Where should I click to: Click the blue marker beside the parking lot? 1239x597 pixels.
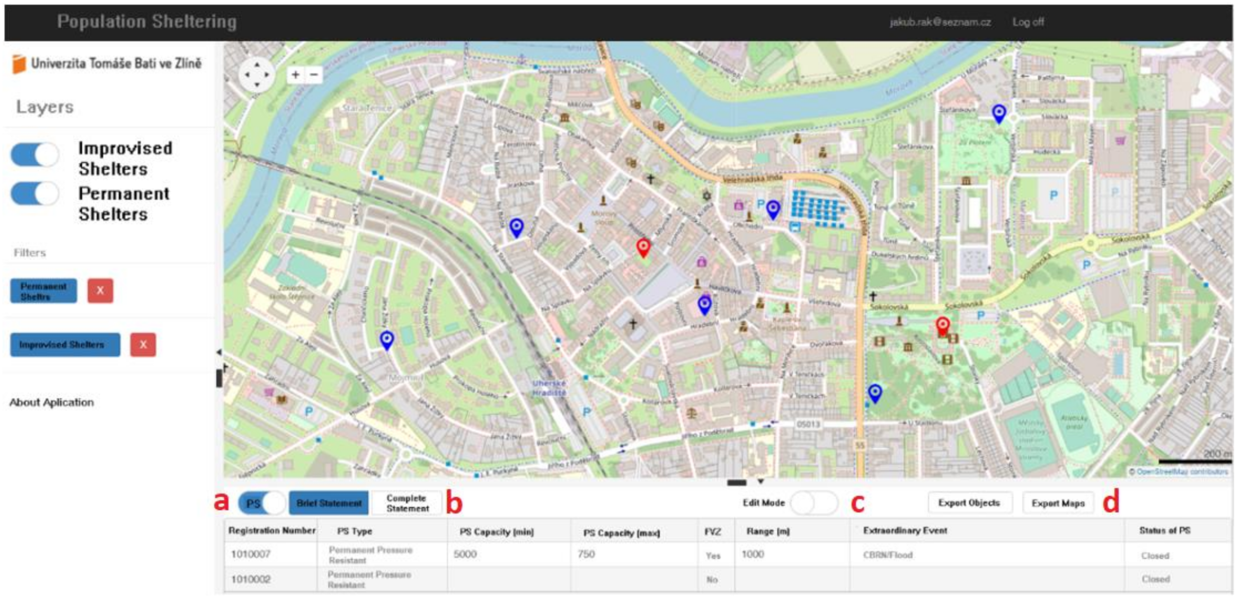point(773,209)
